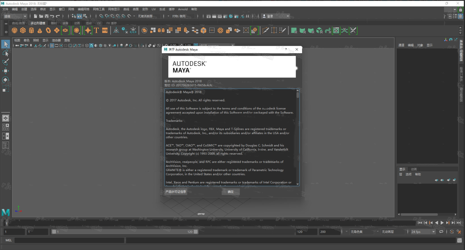Switch to the 雕刻 shelf tab

(54, 23)
